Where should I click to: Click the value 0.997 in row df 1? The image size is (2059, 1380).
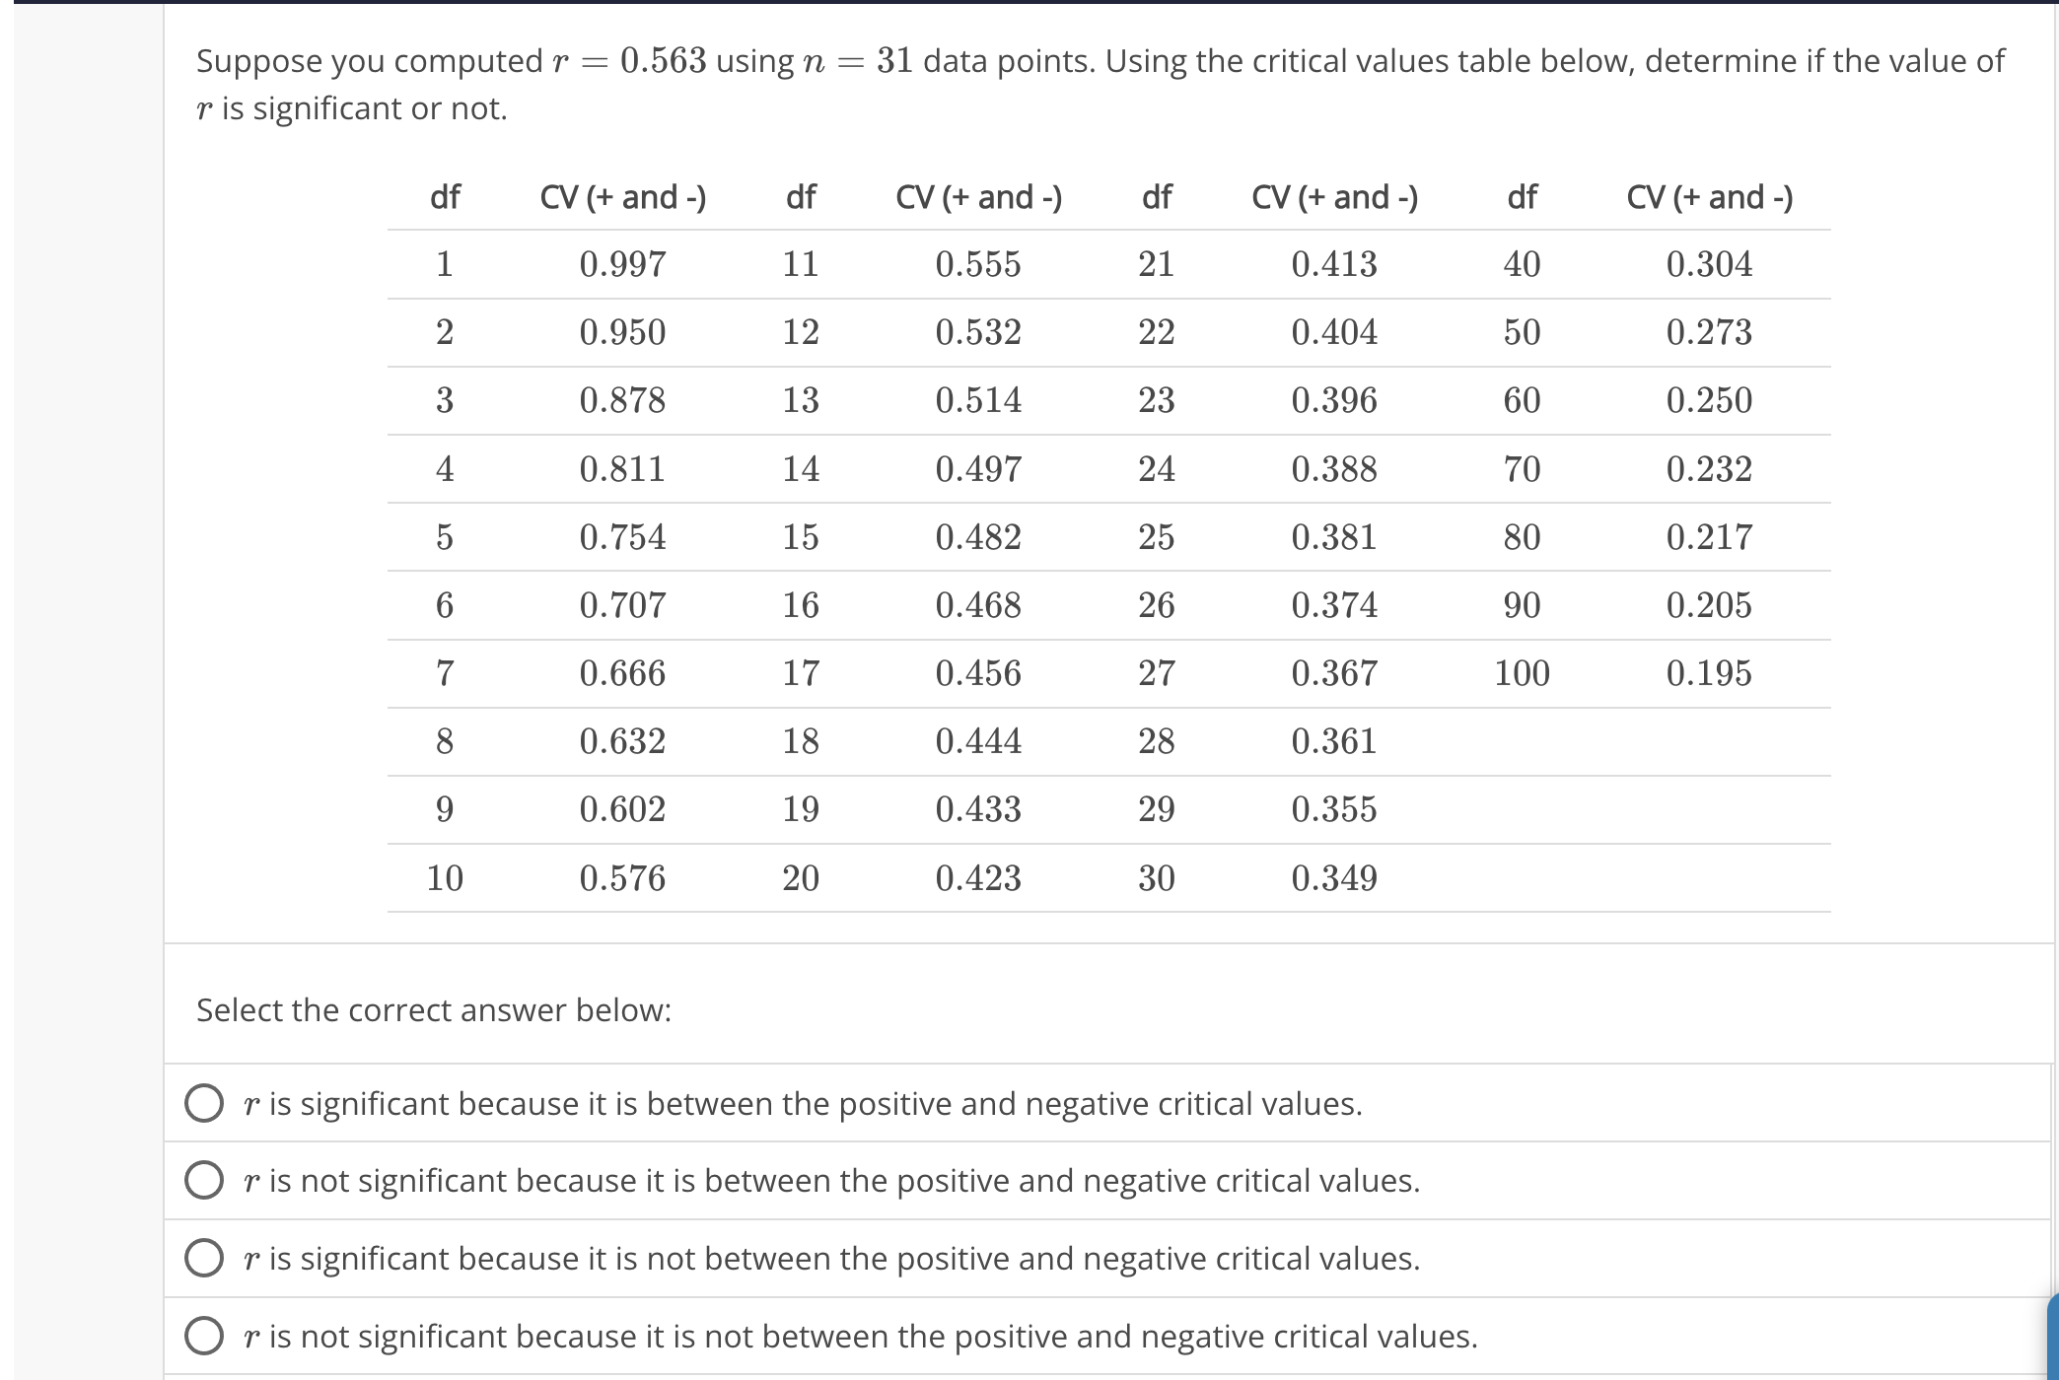pos(622,264)
